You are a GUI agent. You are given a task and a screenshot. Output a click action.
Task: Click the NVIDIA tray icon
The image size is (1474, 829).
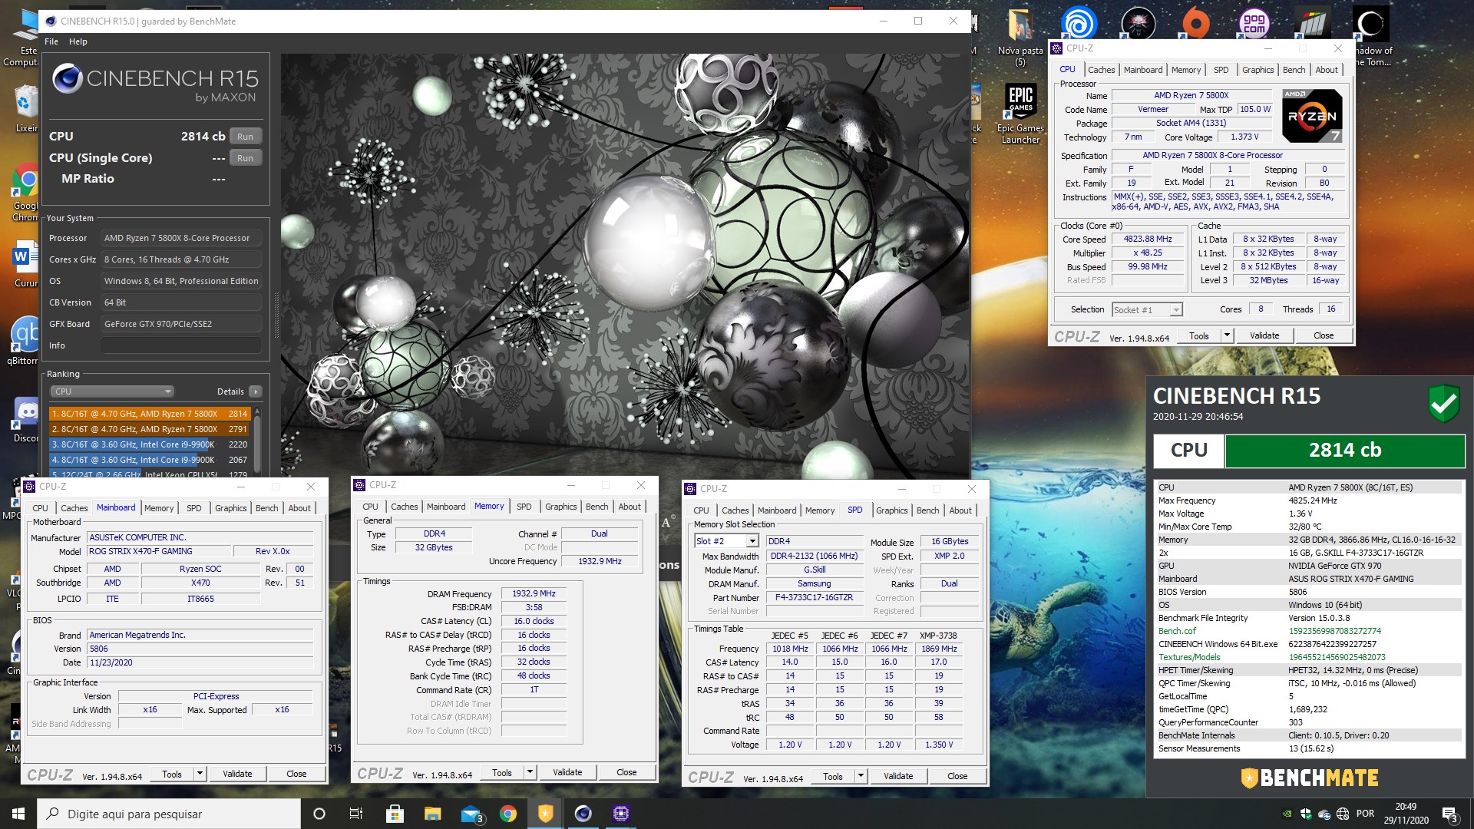1287,814
